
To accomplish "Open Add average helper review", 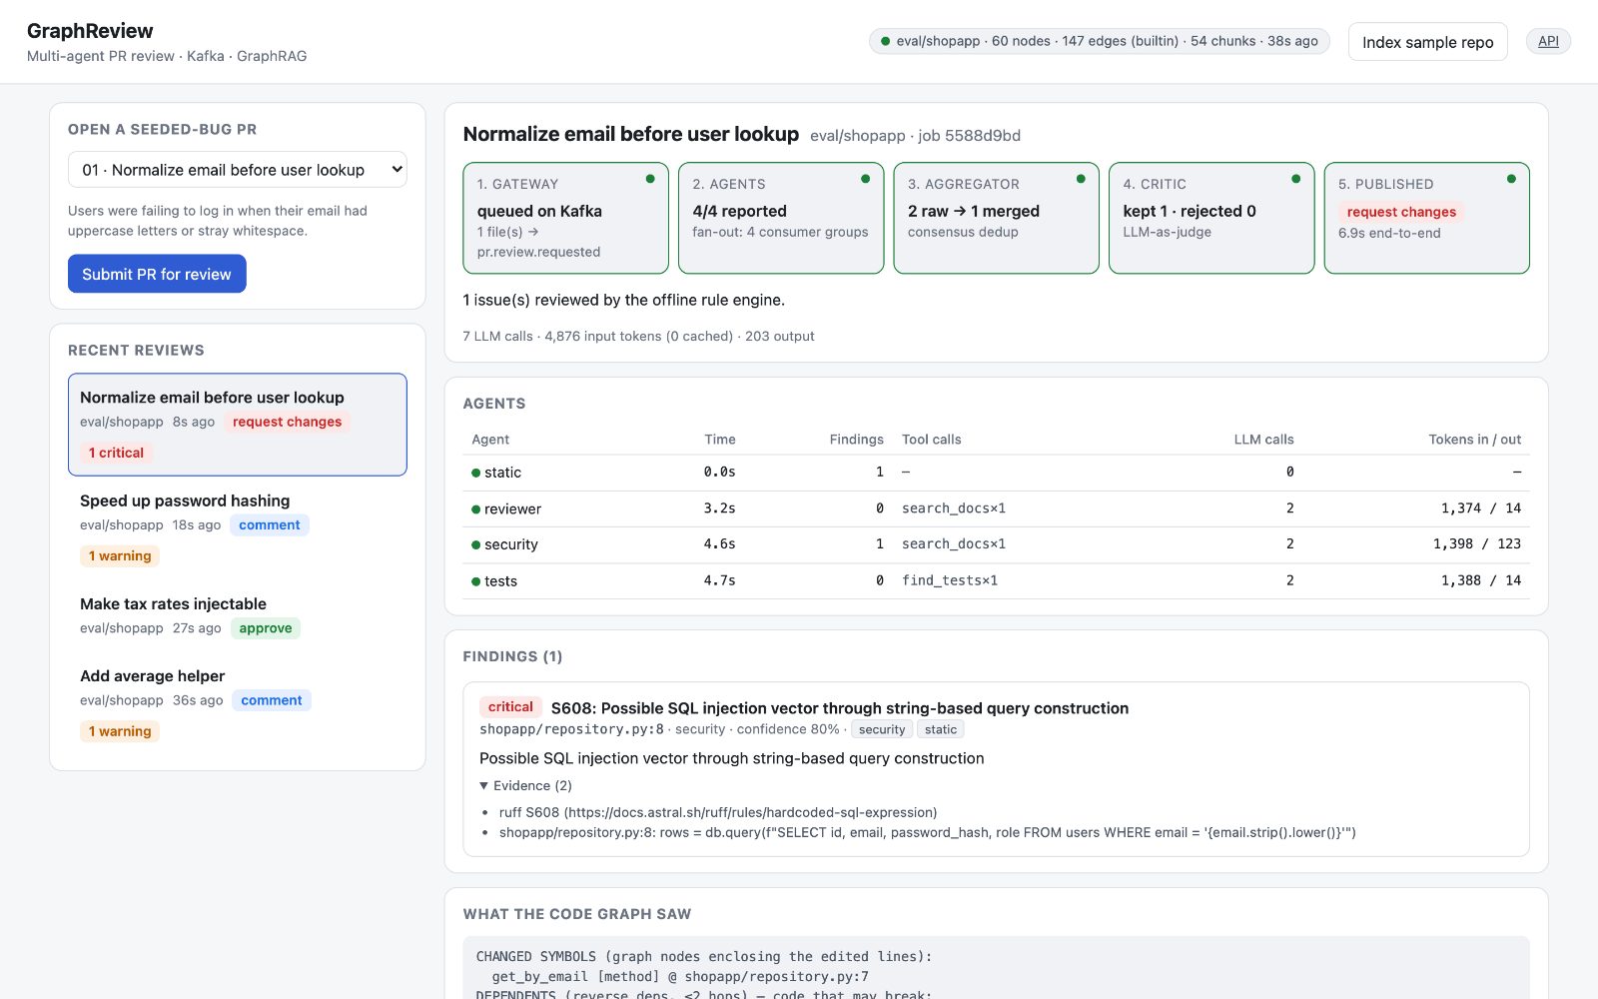I will 238,703.
